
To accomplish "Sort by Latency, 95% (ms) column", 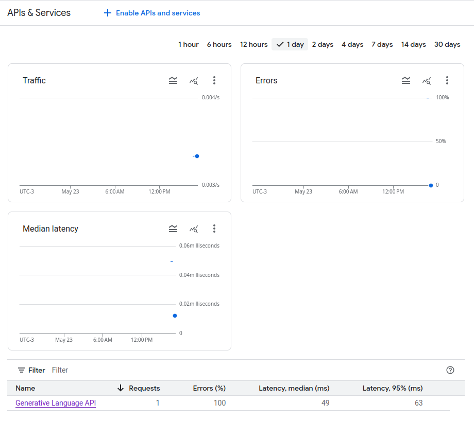I will 393,388.
